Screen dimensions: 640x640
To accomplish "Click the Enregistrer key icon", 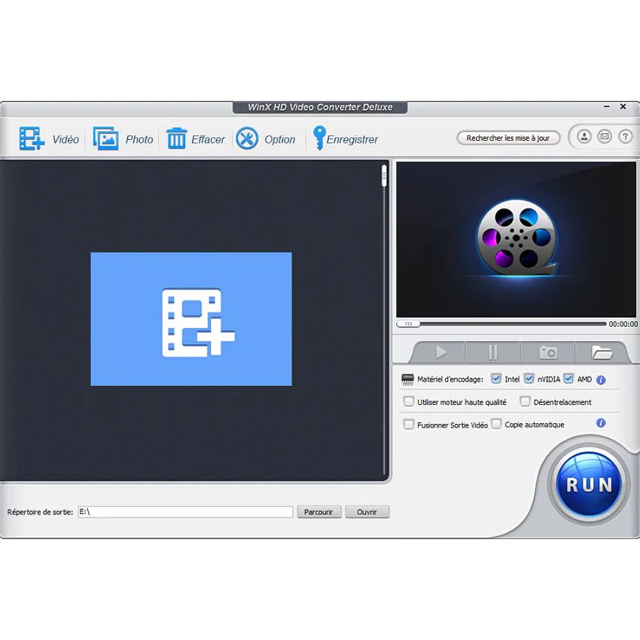I will (318, 138).
